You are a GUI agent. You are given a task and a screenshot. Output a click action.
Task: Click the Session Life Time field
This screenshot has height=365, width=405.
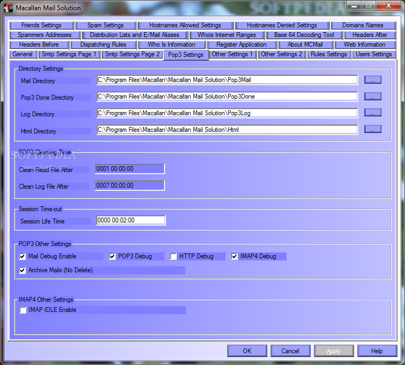(131, 220)
